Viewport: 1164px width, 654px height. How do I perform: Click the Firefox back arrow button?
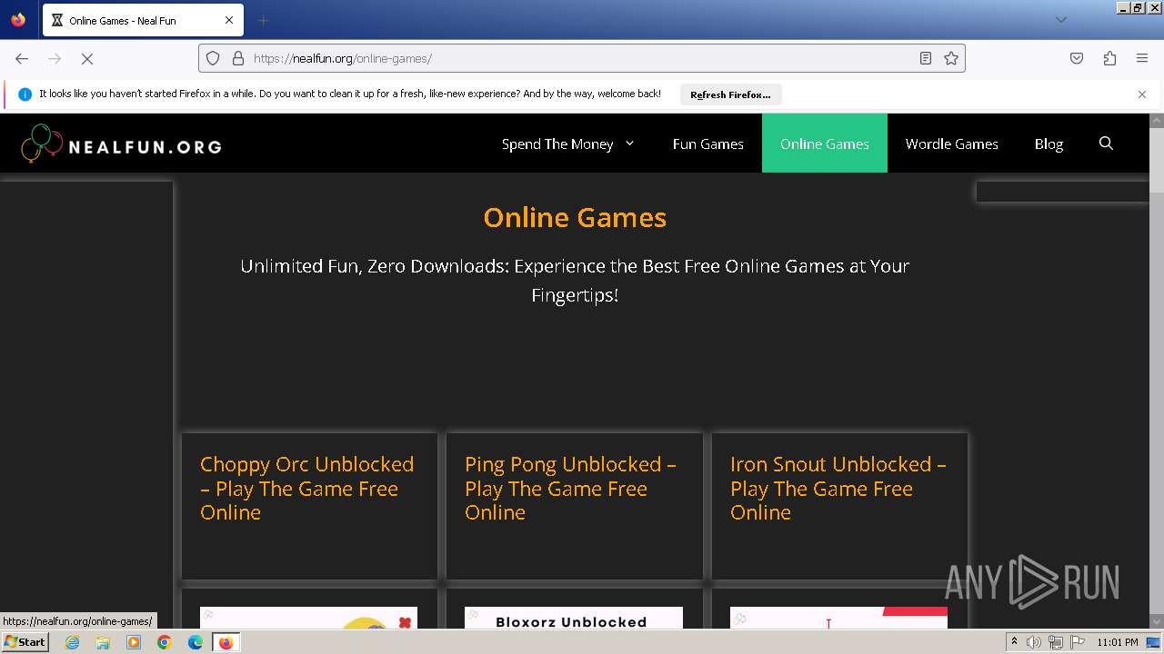click(22, 58)
